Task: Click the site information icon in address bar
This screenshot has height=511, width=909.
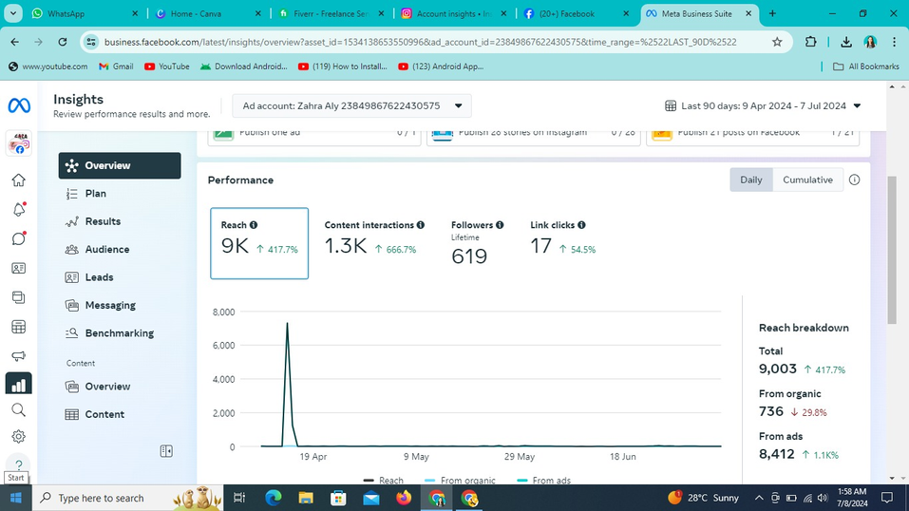Action: pos(91,42)
